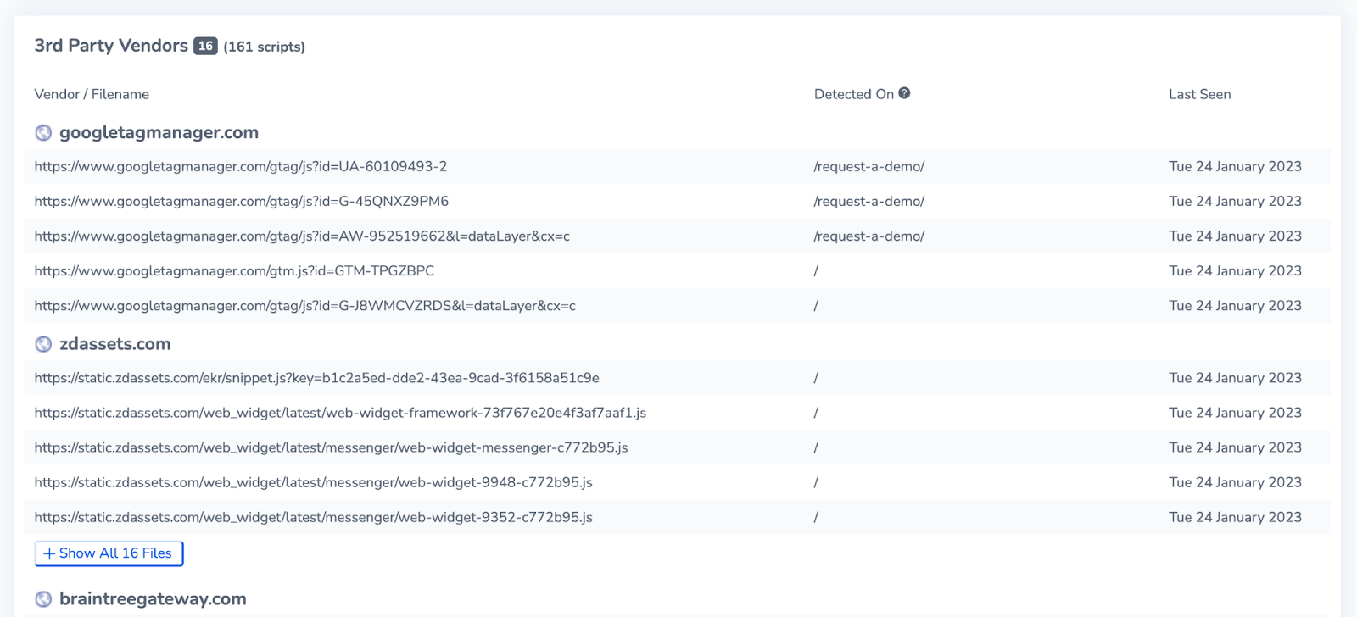
Task: Click the Vendor / Filename column header
Action: click(x=92, y=94)
